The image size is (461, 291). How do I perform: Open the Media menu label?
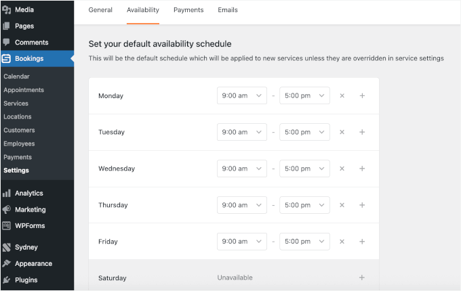coord(24,9)
